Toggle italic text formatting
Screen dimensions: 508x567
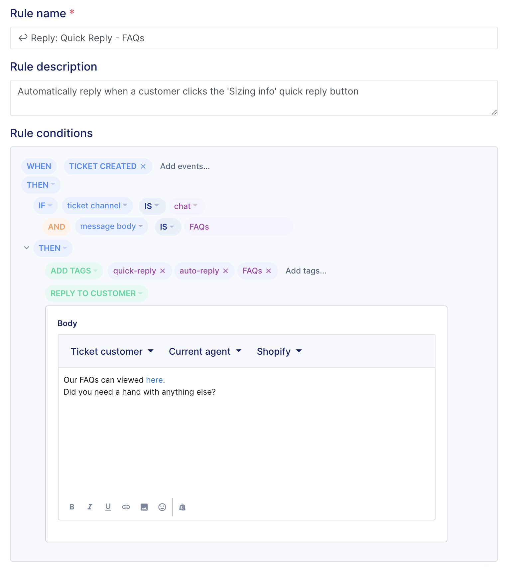(90, 507)
